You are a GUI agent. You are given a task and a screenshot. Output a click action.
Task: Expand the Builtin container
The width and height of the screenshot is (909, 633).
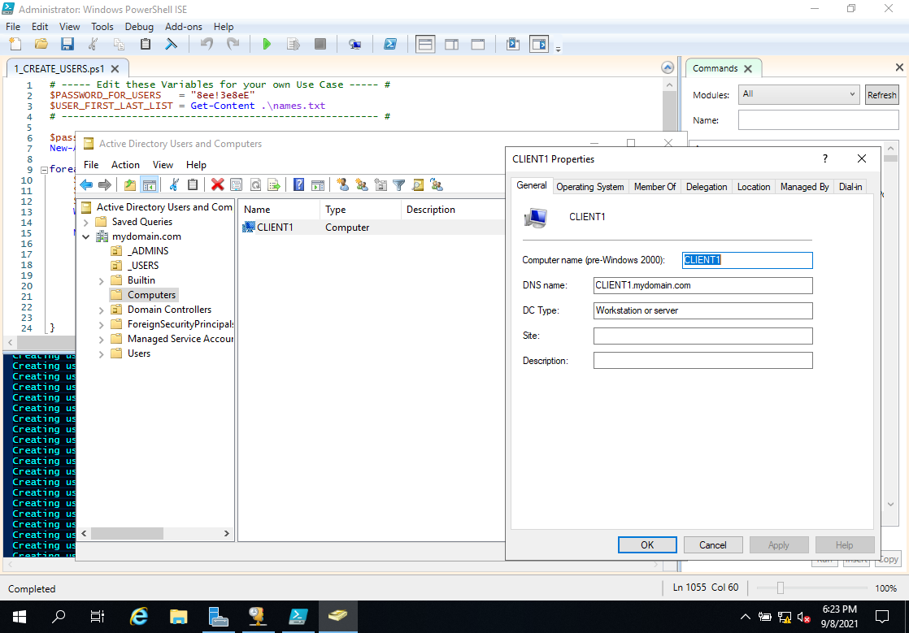pyautogui.click(x=102, y=281)
